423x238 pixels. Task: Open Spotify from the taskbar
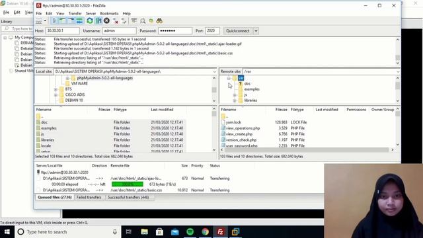click(190, 232)
